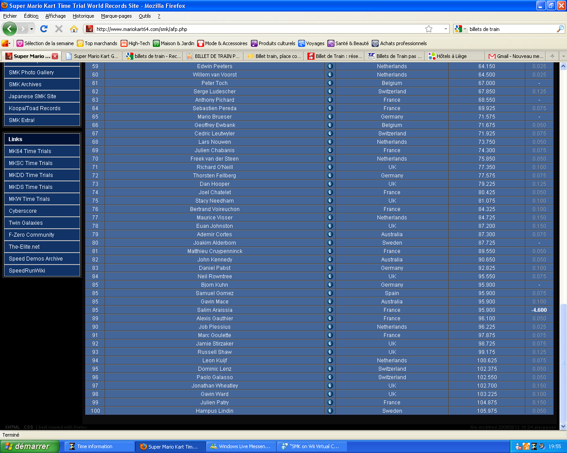The image size is (567, 453).
Task: Open Koopa/Toad Records link
Action: pos(42,108)
